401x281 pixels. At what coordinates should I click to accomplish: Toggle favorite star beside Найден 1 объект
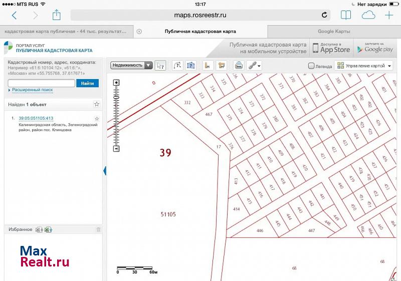97,104
